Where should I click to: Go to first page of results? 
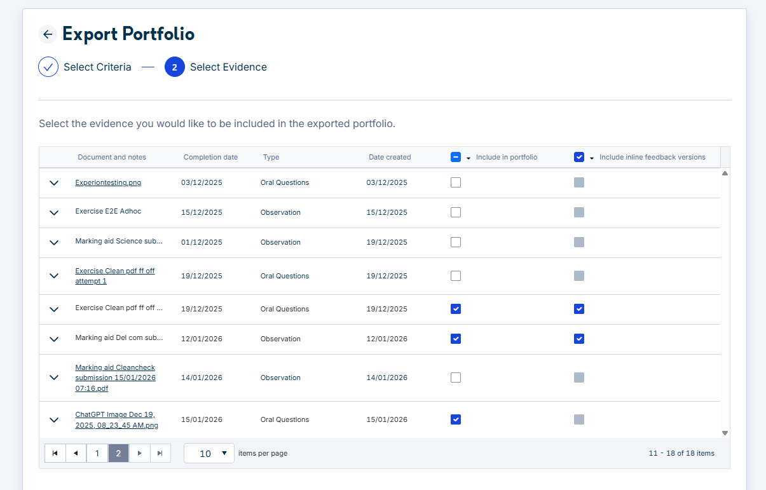click(55, 453)
